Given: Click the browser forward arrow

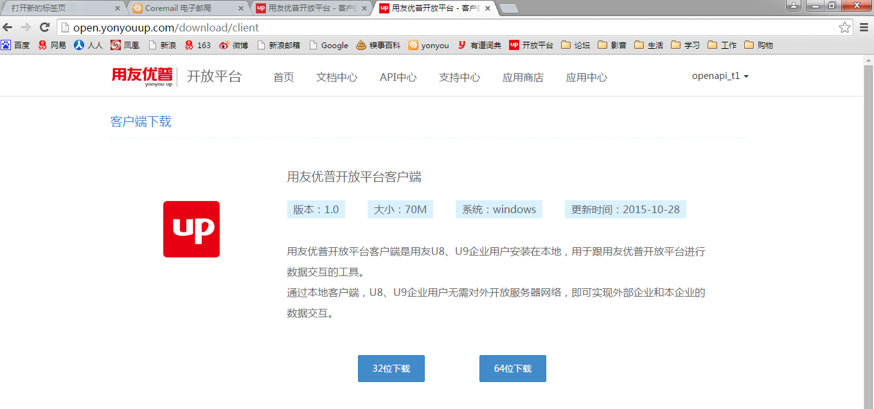Looking at the screenshot, I should [26, 28].
